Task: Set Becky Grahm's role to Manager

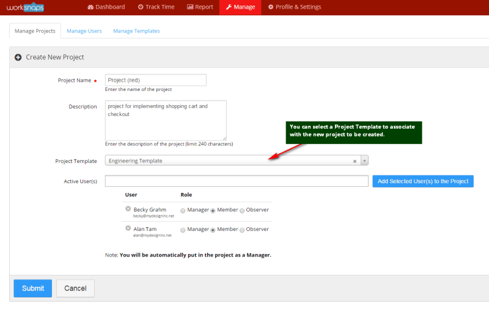Action: point(182,210)
